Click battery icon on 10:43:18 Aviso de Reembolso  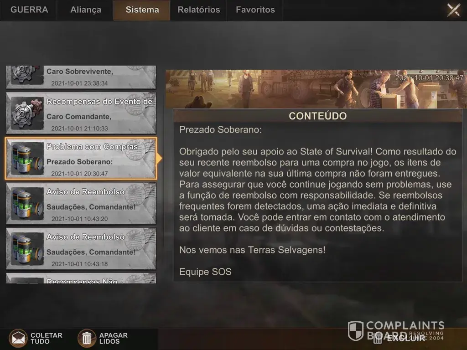click(x=26, y=249)
